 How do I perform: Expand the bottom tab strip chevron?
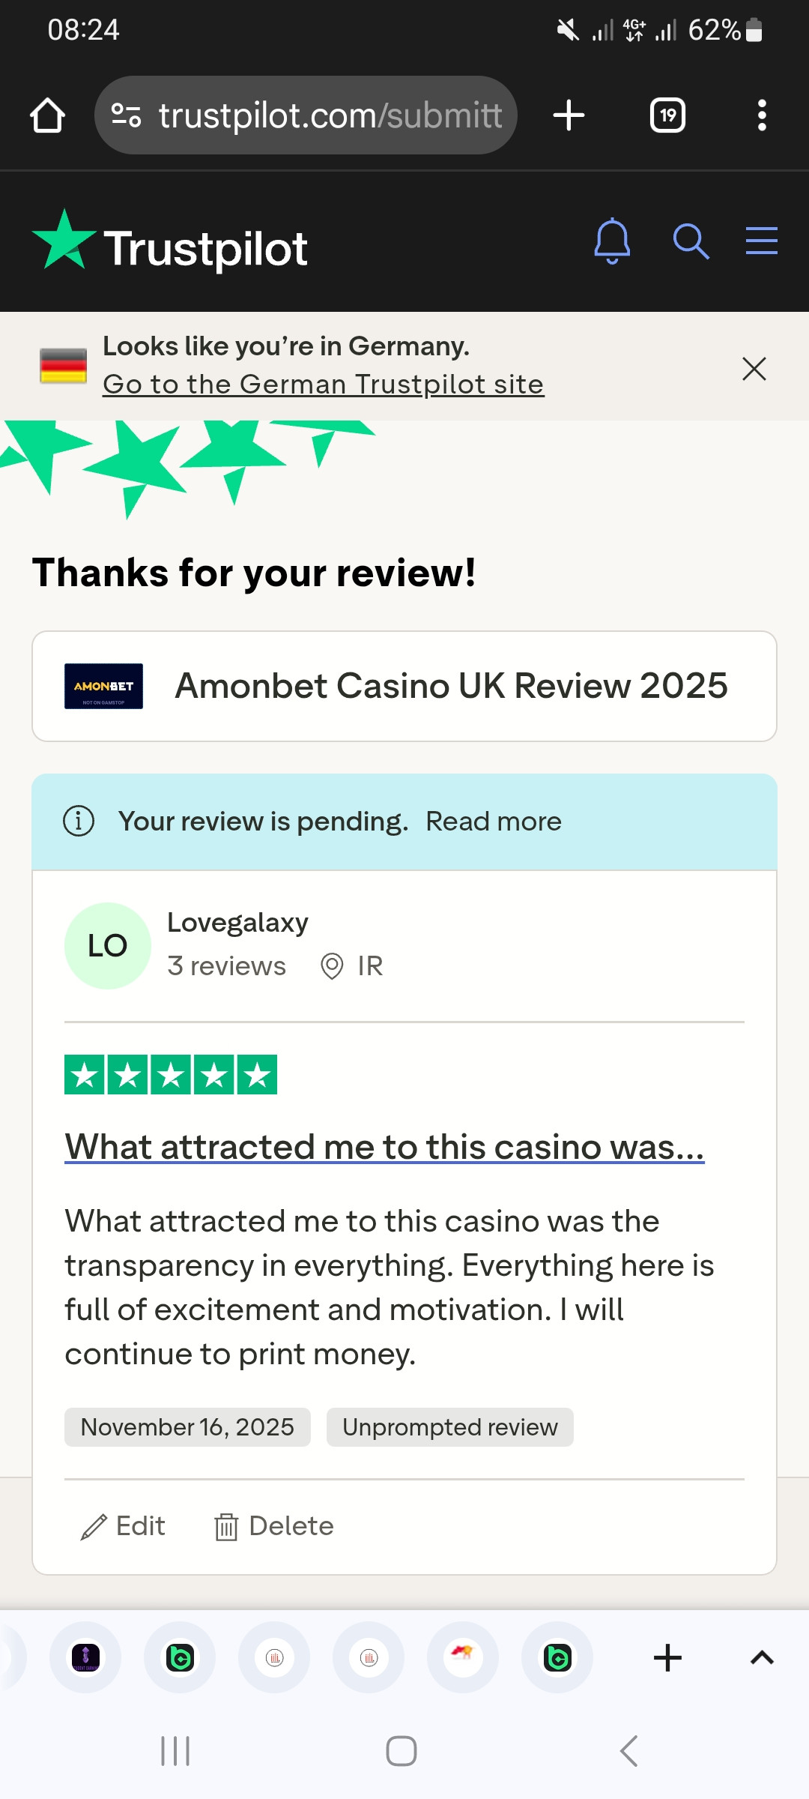point(762,1658)
